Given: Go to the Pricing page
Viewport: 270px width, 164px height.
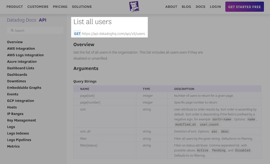Looking at the screenshot, I should (60, 7).
